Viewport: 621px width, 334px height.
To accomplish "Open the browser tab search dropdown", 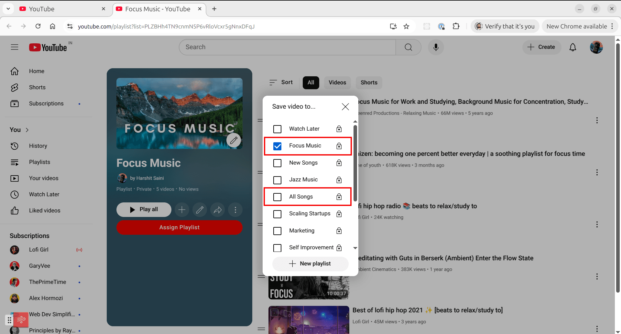I will tap(8, 9).
